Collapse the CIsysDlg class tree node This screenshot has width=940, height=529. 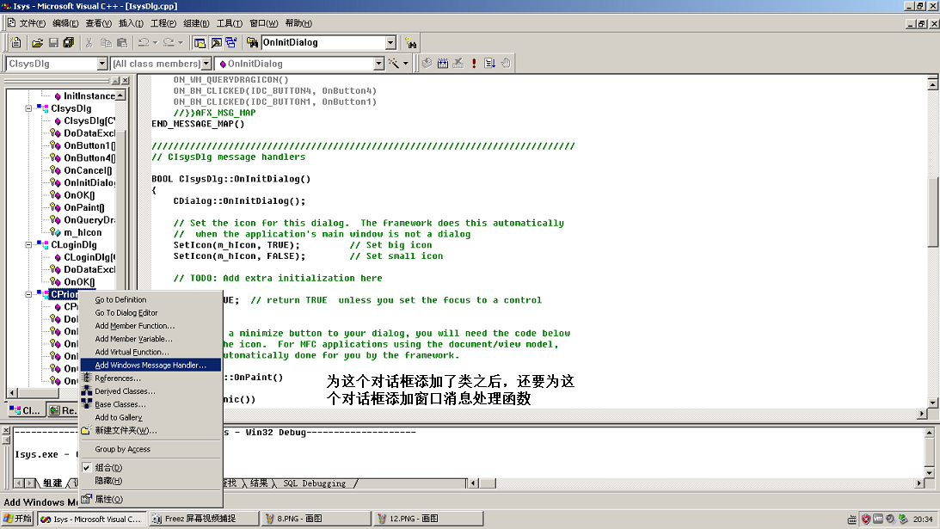(x=28, y=108)
